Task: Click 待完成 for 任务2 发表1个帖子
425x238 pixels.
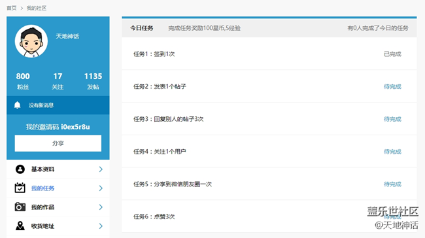Action: click(x=392, y=86)
